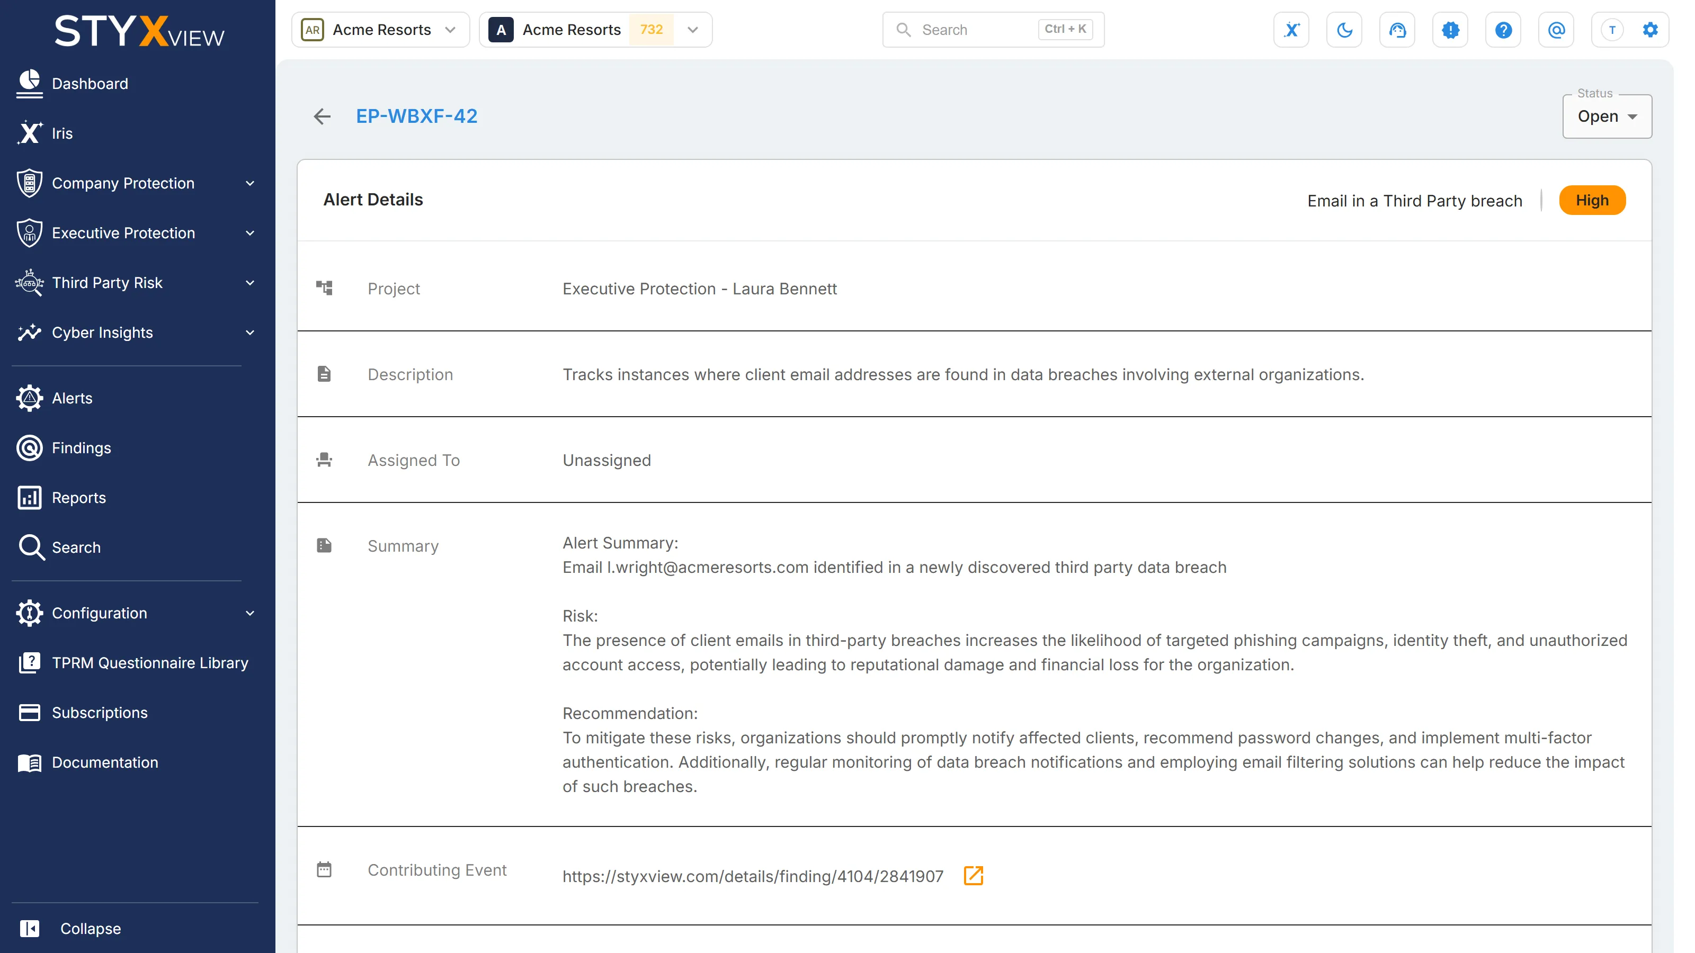Viewport: 1695px width, 953px height.
Task: Open settings gear icon in top bar
Action: click(x=1651, y=30)
